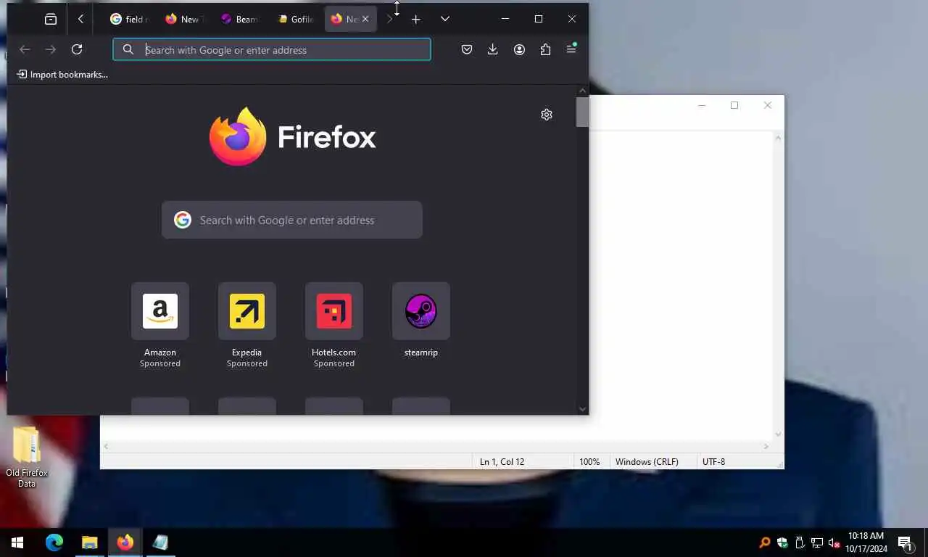Open new tab personalize settings gear
Image resolution: width=928 pixels, height=557 pixels.
pyautogui.click(x=547, y=115)
